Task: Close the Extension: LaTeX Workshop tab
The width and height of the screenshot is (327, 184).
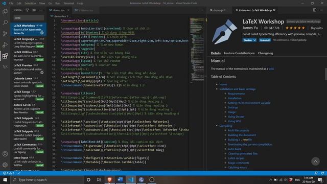Action: click(274, 10)
